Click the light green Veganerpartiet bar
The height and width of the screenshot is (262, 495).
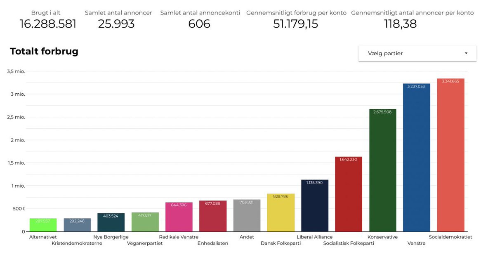(145, 222)
